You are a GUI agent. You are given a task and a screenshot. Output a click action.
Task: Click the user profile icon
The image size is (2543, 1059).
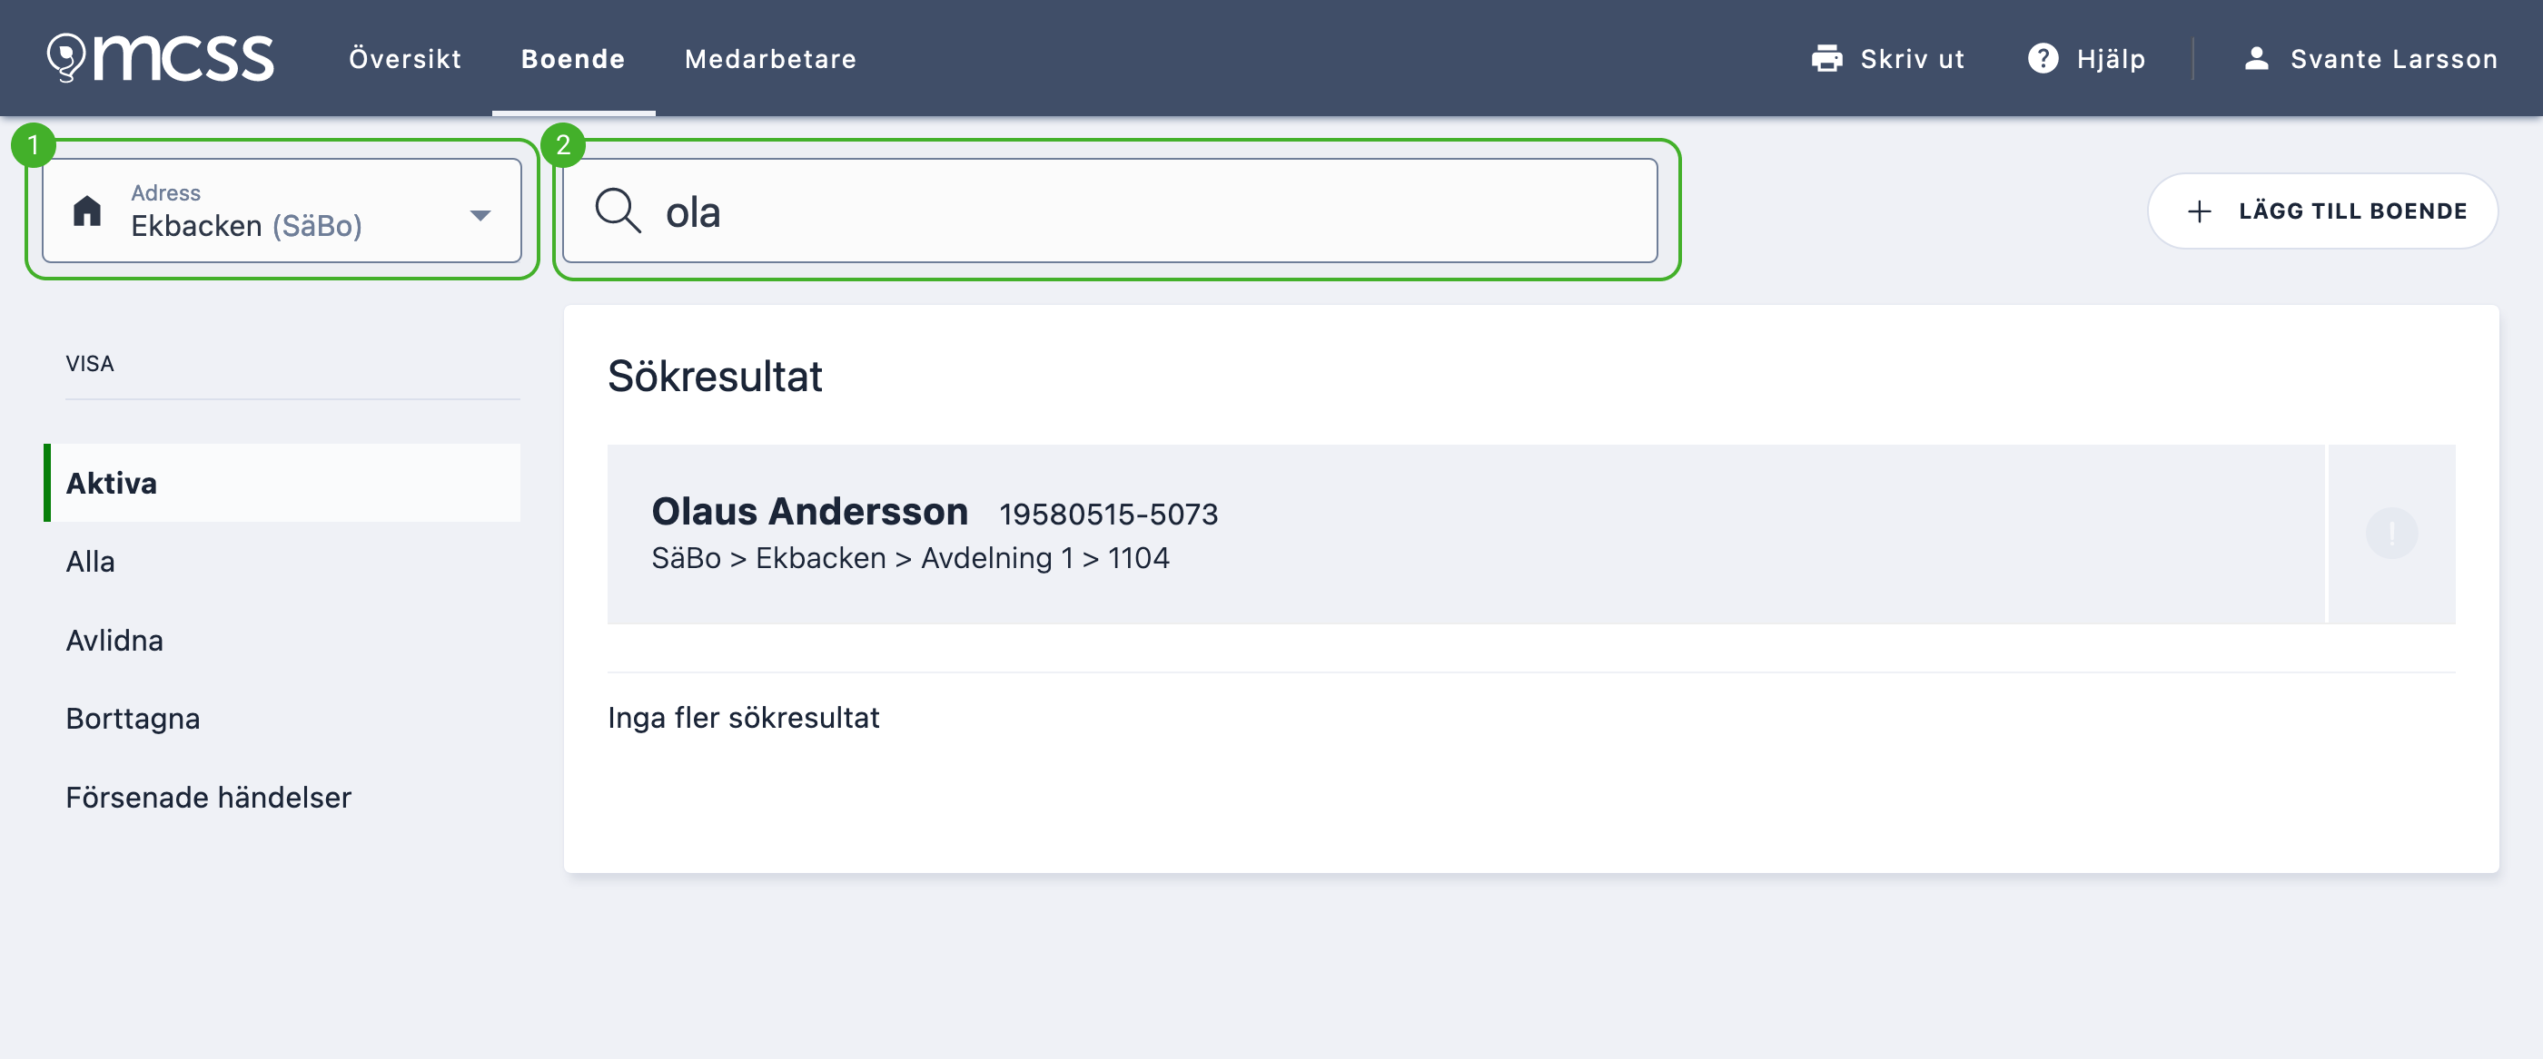2256,59
